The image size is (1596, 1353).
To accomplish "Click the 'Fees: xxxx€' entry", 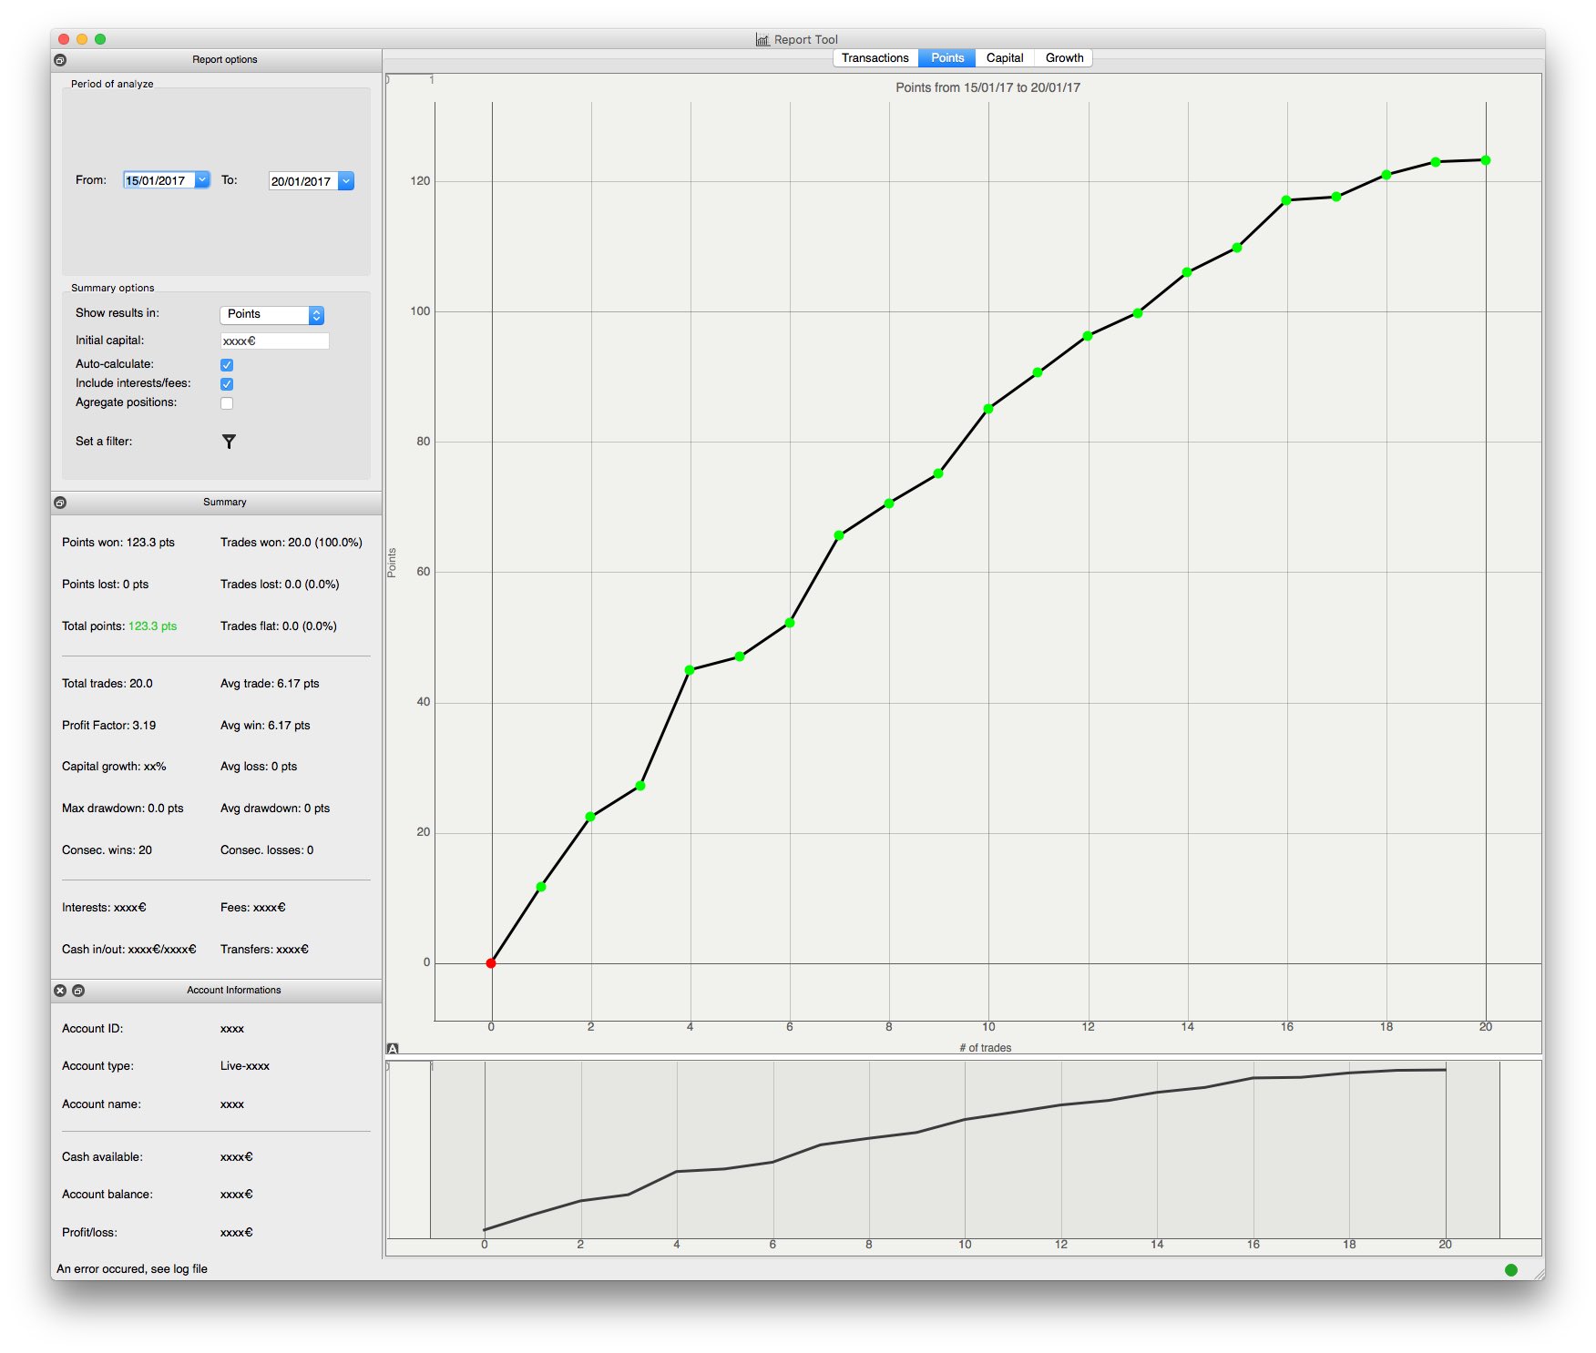I will click(x=253, y=908).
